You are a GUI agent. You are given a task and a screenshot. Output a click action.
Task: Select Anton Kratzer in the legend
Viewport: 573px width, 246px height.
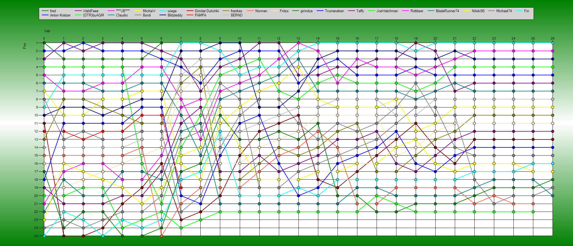60,15
